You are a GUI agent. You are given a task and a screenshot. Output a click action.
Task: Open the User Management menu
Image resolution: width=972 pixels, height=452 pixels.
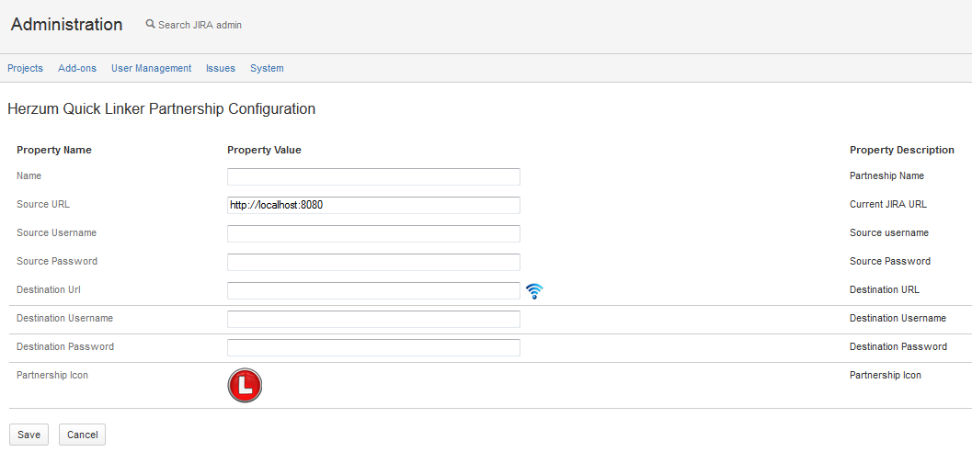point(151,68)
